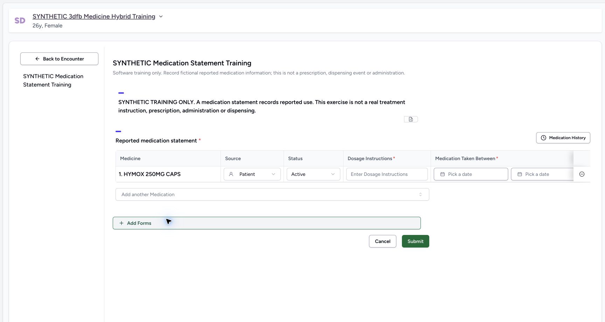Pick the second Medication Taken Between date
The width and height of the screenshot is (605, 322).
[x=542, y=174]
